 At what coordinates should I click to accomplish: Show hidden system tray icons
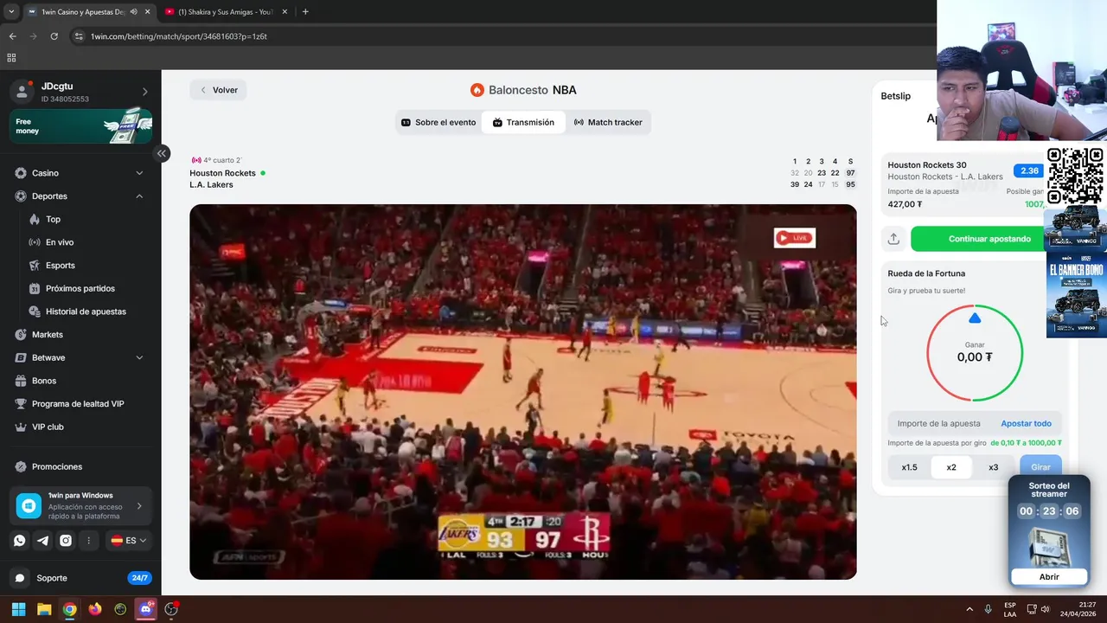[969, 609]
